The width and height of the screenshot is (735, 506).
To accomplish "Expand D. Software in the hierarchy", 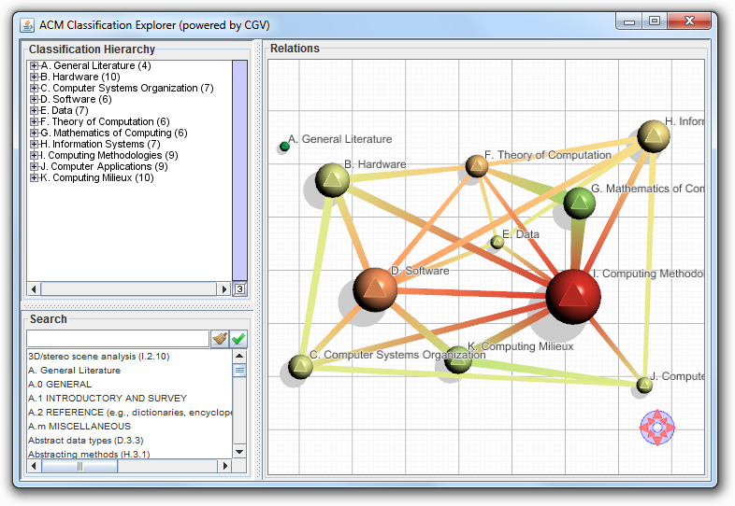I will (x=34, y=100).
